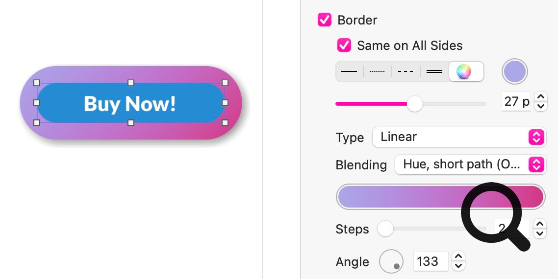The height and width of the screenshot is (279, 558).
Task: Select the dashed border style
Action: 406,71
